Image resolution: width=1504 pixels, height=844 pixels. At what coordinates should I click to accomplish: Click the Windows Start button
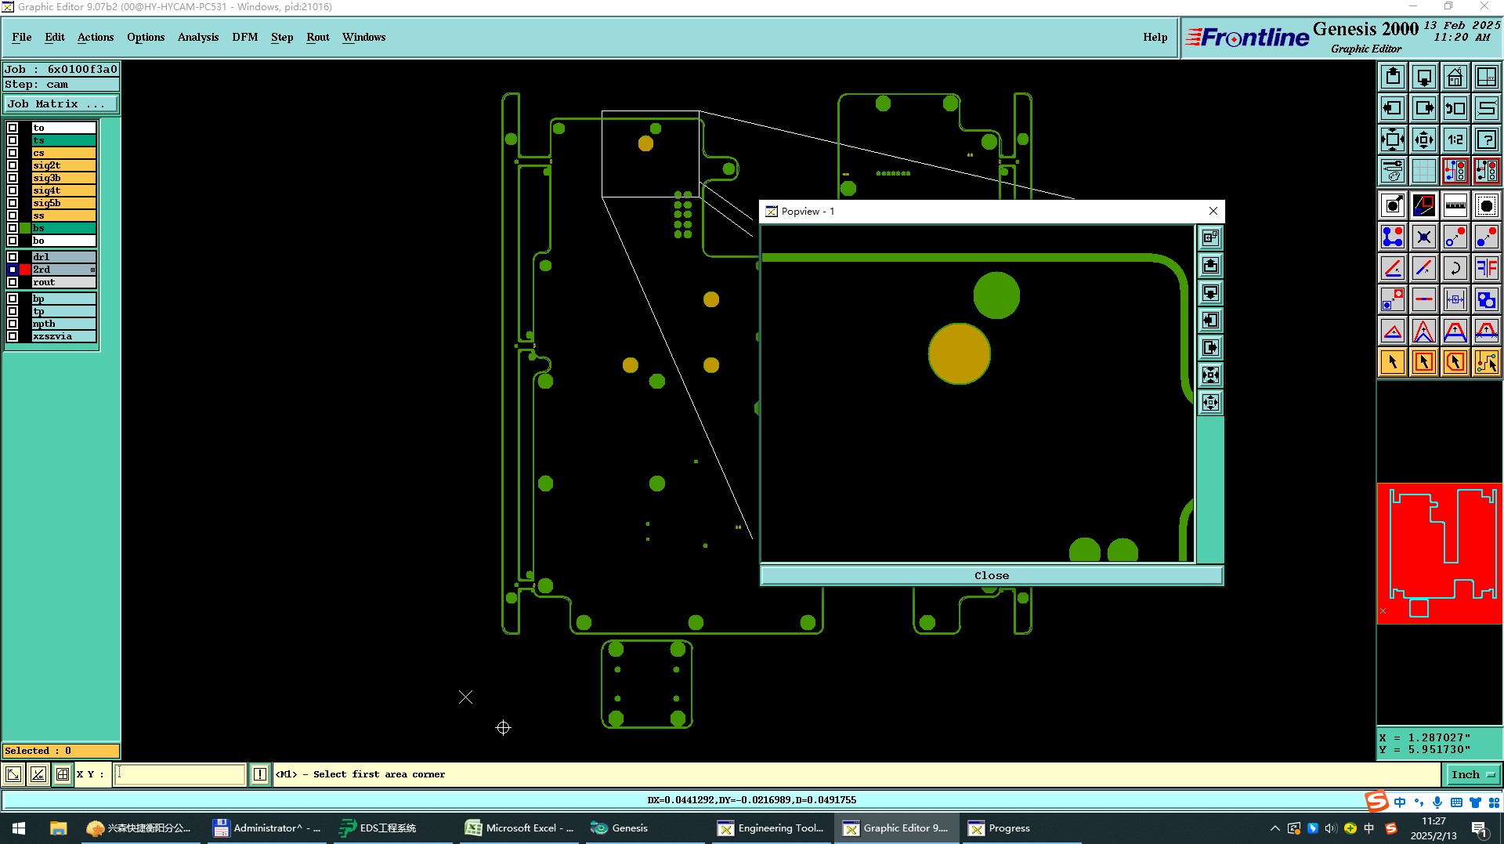[19, 828]
